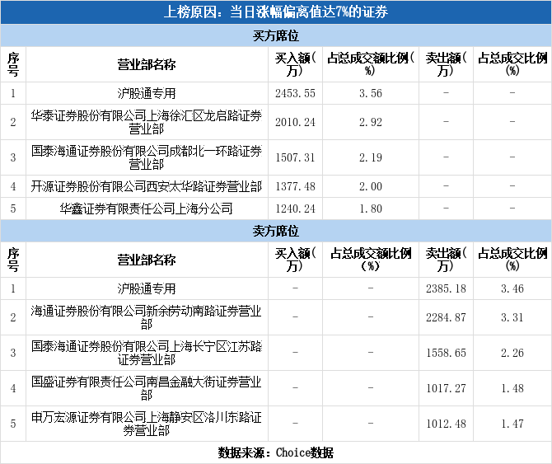Screen dimensions: 552x464
Task: Select buy amount 2010.24
Action: coord(295,122)
